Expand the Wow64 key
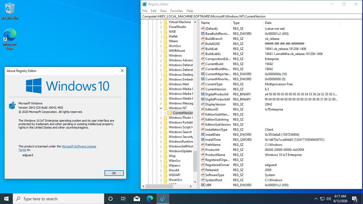 [161, 170]
